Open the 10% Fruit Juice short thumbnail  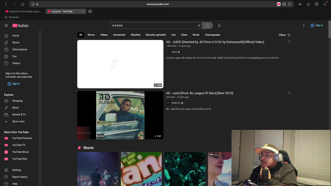tap(141, 169)
